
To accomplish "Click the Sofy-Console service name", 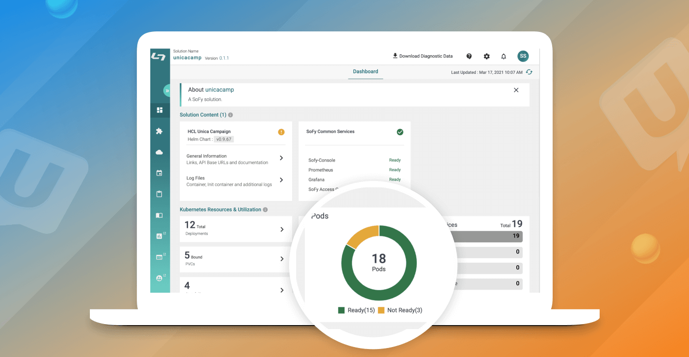I will click(322, 161).
